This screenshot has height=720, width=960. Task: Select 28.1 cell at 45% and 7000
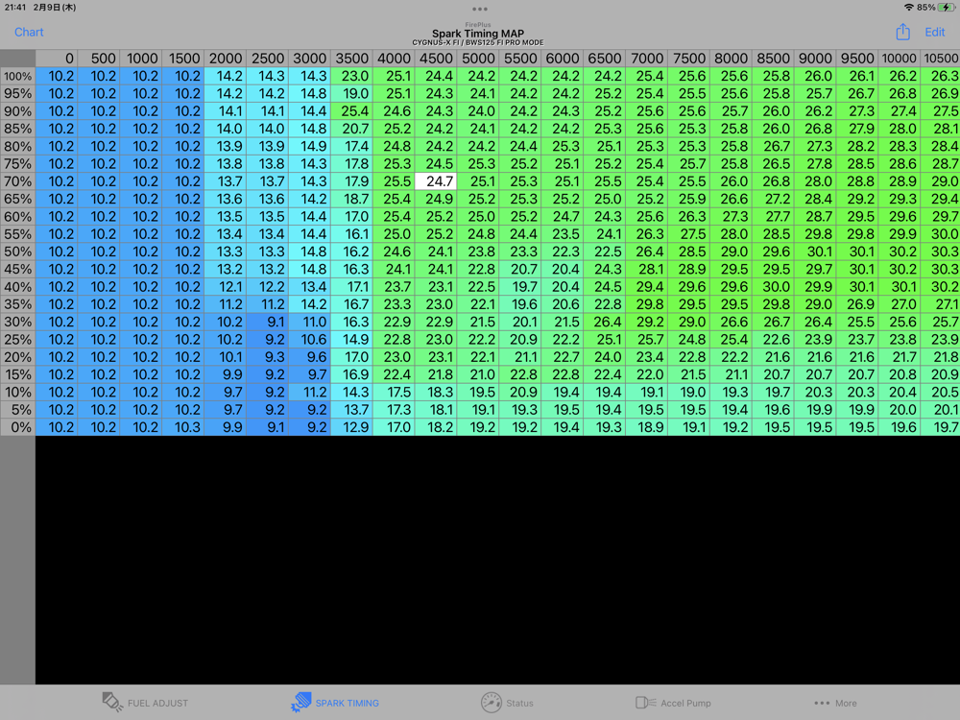click(646, 270)
